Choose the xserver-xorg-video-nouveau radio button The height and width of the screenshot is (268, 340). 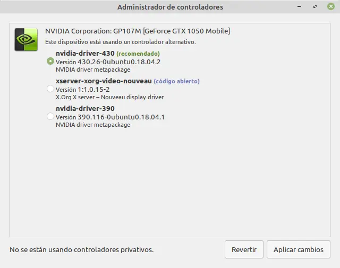point(50,89)
